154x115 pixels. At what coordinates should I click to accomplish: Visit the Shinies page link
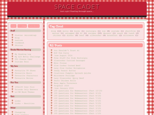point(19,45)
